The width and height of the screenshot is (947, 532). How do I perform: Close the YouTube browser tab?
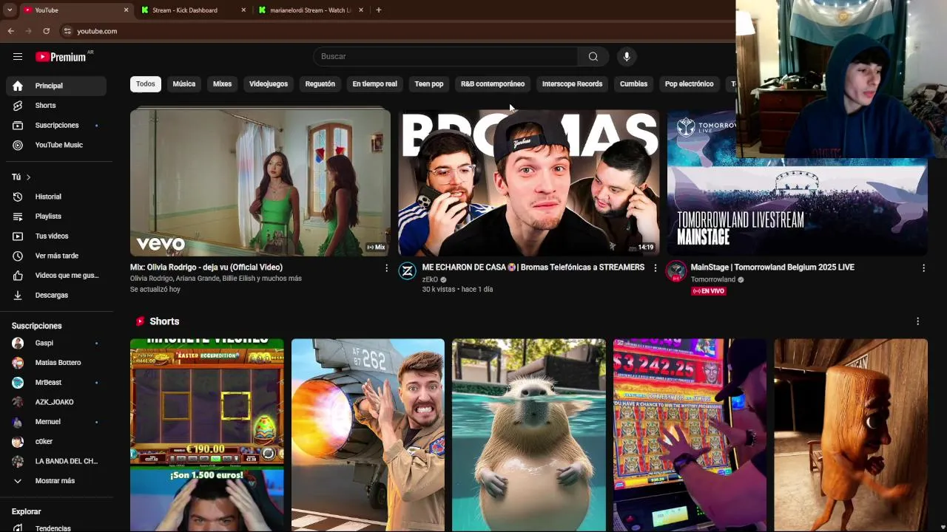pos(126,10)
